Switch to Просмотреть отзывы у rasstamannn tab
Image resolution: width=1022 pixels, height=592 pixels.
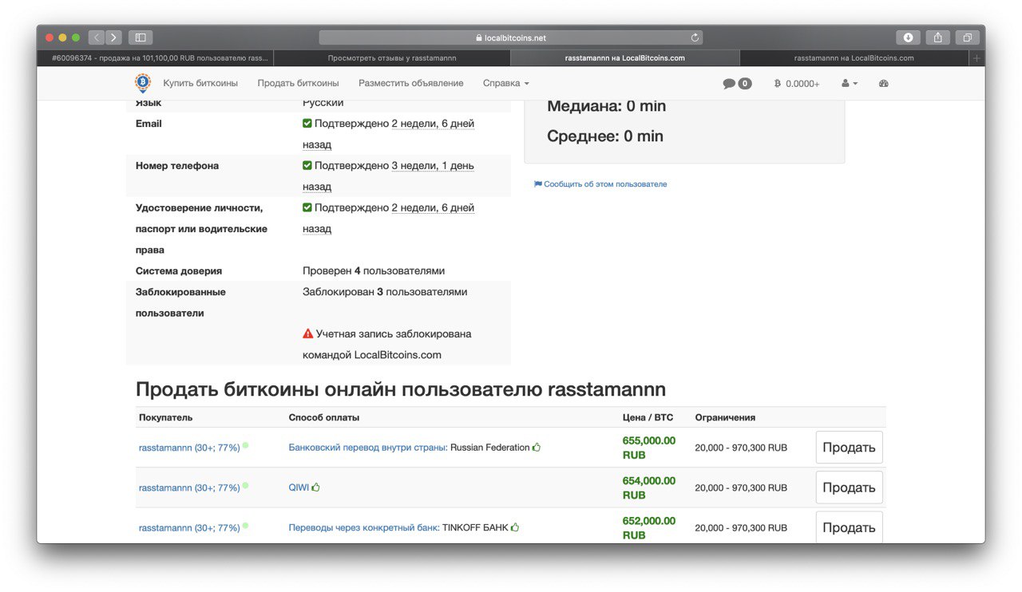point(392,58)
